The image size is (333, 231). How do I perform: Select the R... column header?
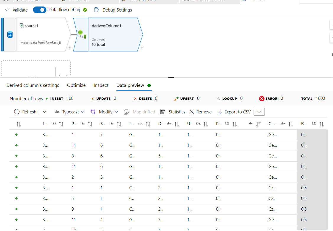click(x=304, y=124)
